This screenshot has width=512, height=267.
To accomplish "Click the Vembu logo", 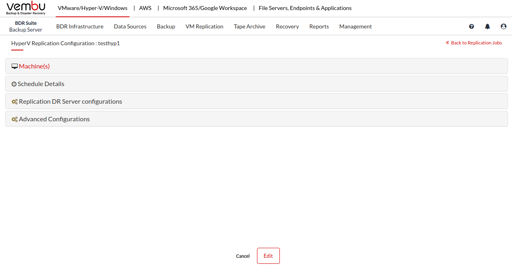I will coord(26,8).
